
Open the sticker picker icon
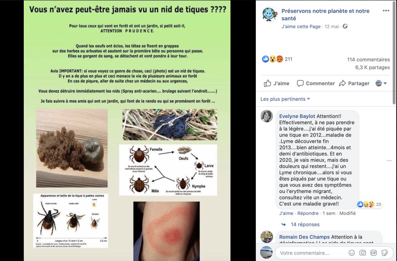[384, 253]
